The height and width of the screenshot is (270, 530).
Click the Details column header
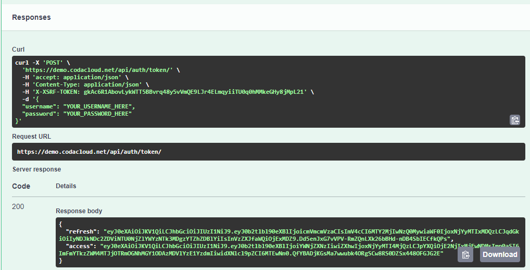click(66, 186)
